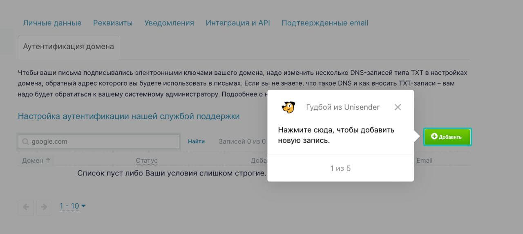The image size is (523, 234).
Task: Click the 1 из 5 step counter
Action: pos(340,168)
